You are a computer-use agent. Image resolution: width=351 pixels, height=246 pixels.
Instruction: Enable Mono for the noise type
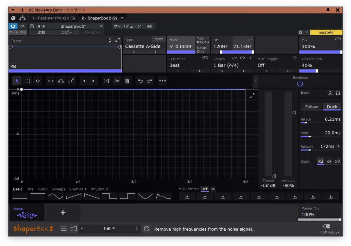tap(159, 39)
